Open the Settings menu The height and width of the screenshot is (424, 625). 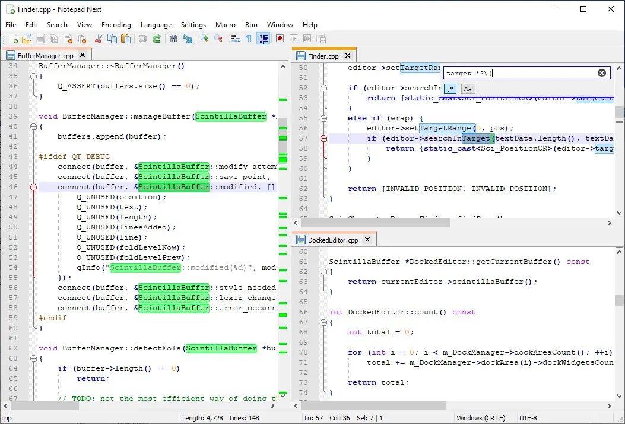tap(193, 25)
